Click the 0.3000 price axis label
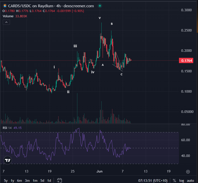Screen dimensions: 198x183 coord(186,10)
